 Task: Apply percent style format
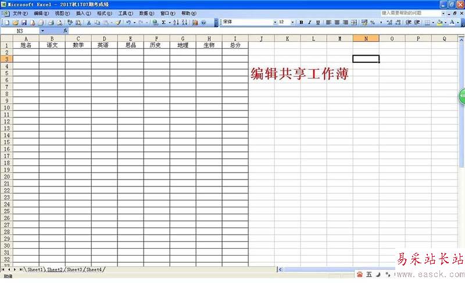click(x=373, y=22)
